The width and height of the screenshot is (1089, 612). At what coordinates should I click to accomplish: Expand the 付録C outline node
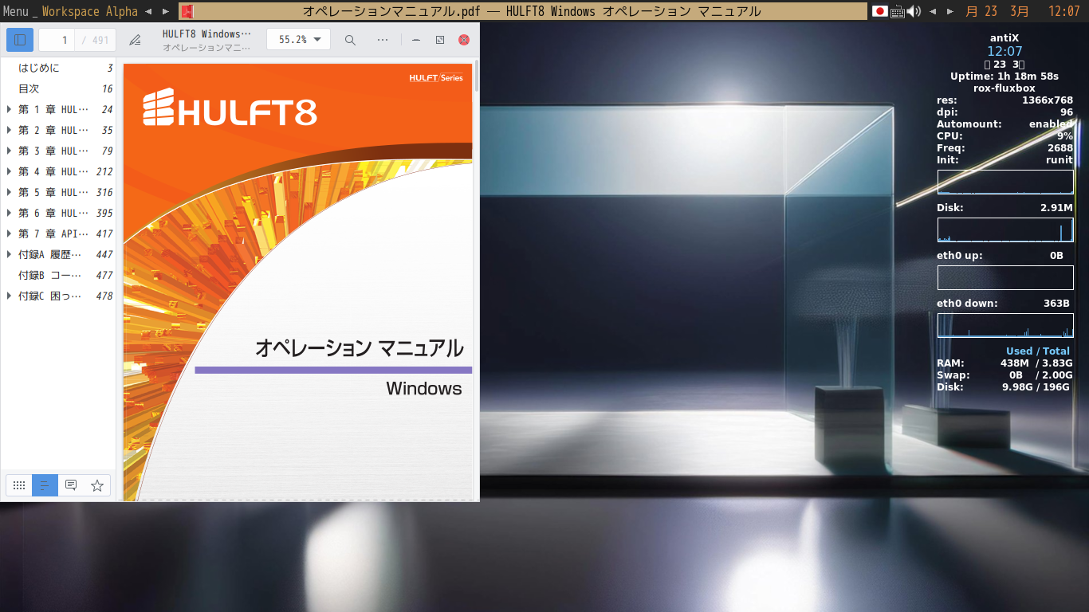[9, 296]
